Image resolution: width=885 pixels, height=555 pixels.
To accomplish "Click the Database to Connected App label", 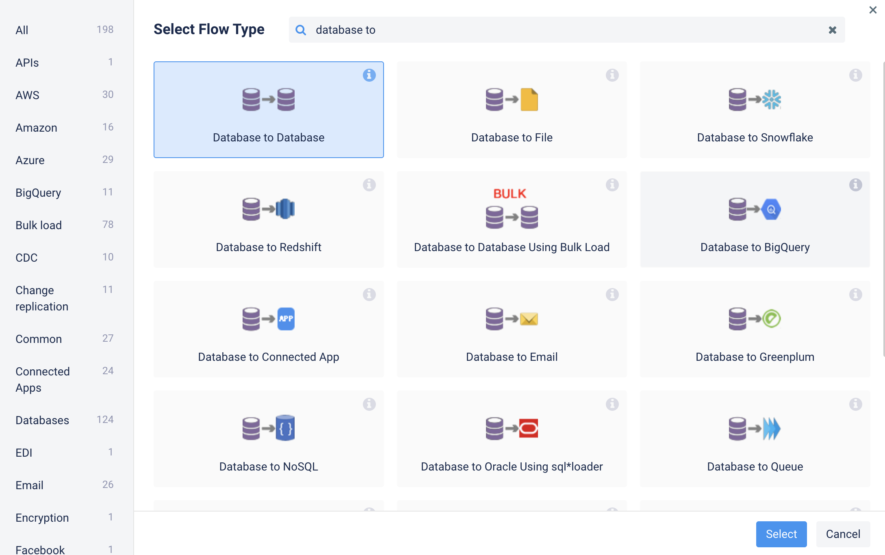I will pyautogui.click(x=269, y=357).
